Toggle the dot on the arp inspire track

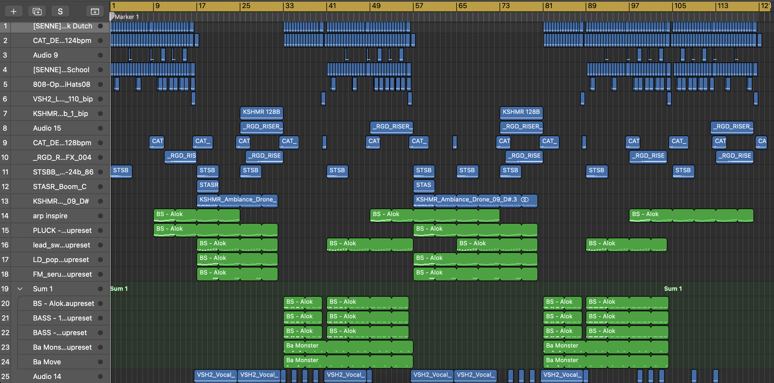pyautogui.click(x=100, y=216)
